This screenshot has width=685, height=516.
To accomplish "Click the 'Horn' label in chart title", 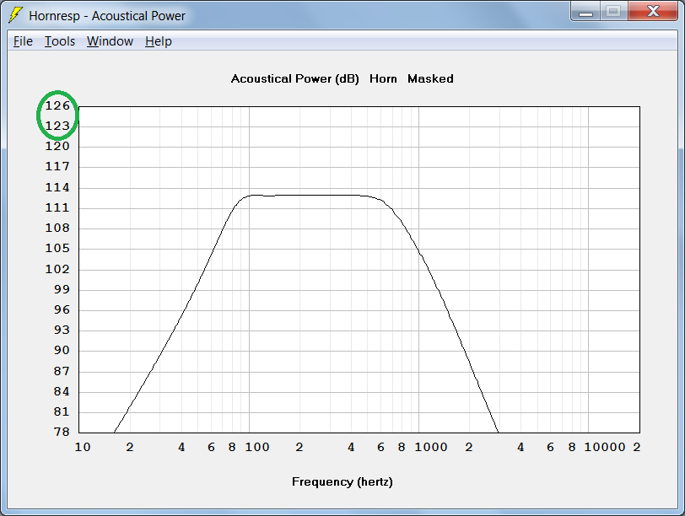I will click(x=383, y=78).
